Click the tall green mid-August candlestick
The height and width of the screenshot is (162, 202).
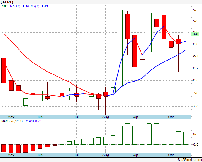click(120, 48)
